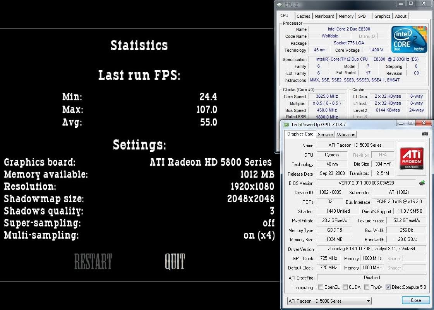
Task: Enable the OpenCL checkbox
Action: pos(321,287)
